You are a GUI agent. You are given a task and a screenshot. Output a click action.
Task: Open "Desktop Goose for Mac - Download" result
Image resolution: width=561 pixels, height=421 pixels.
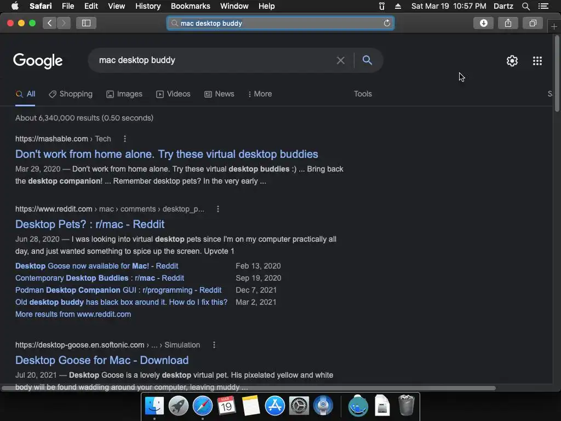(102, 361)
